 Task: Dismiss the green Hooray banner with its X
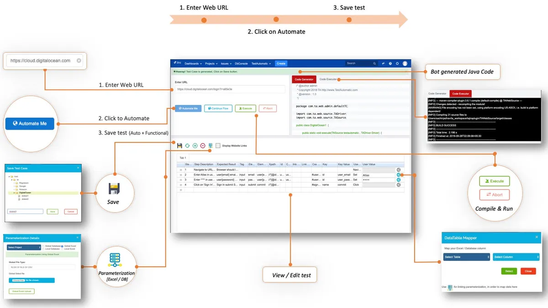(406, 72)
